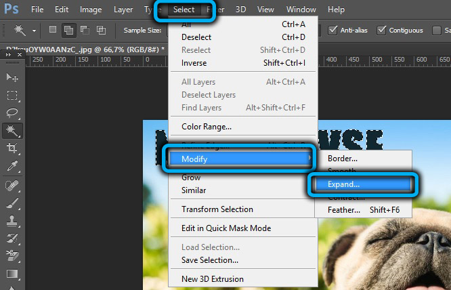Open the Image menu

click(91, 9)
